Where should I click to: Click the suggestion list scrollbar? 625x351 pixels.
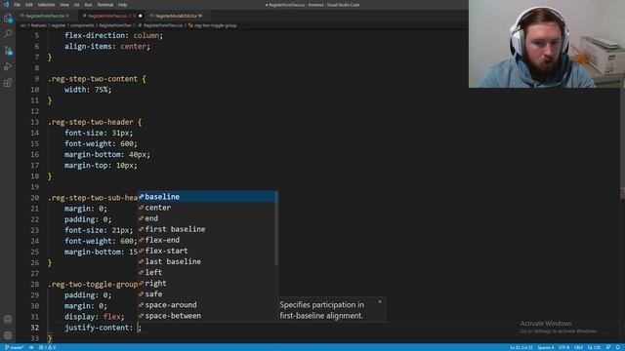[276, 228]
